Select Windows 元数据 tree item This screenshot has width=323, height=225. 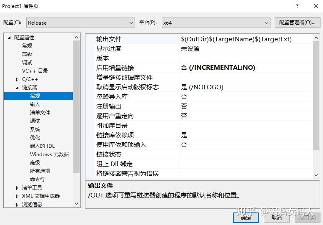coord(50,154)
